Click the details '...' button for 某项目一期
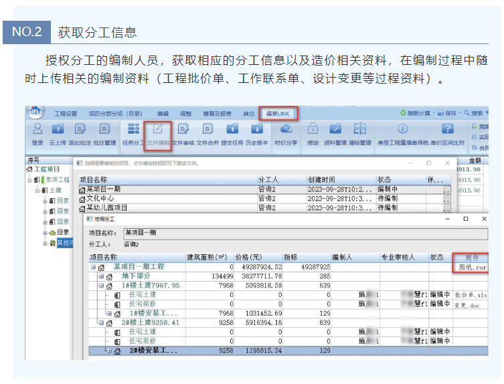Screen dimensions: 504x384 (x=446, y=190)
